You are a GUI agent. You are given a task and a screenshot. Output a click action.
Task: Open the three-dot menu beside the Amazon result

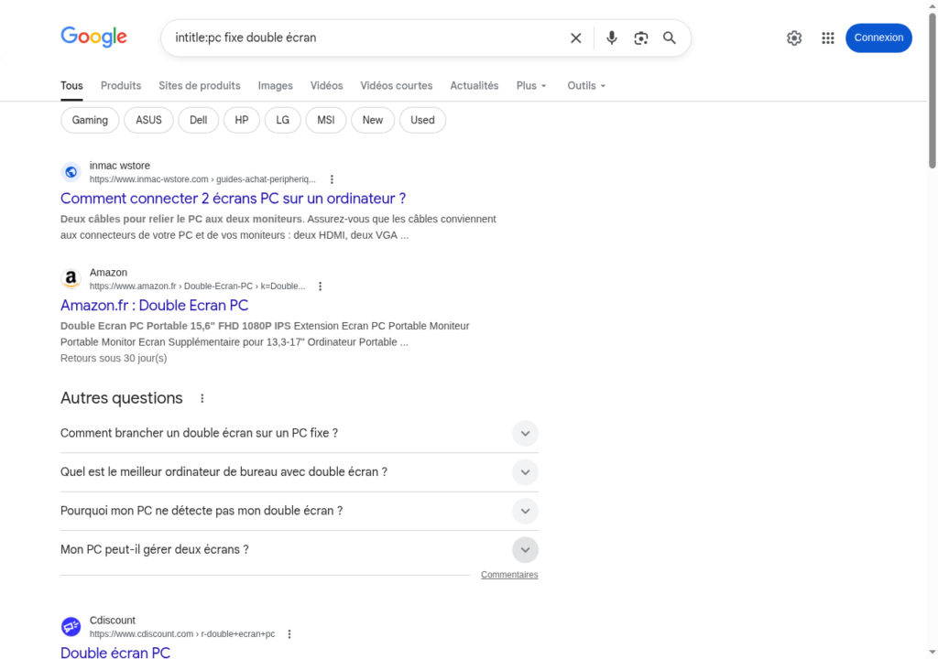point(321,286)
